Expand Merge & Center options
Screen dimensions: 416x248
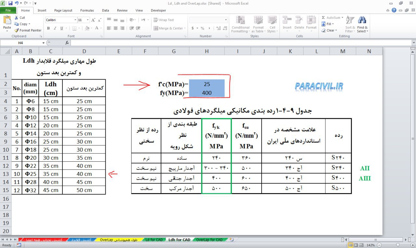(x=185, y=28)
